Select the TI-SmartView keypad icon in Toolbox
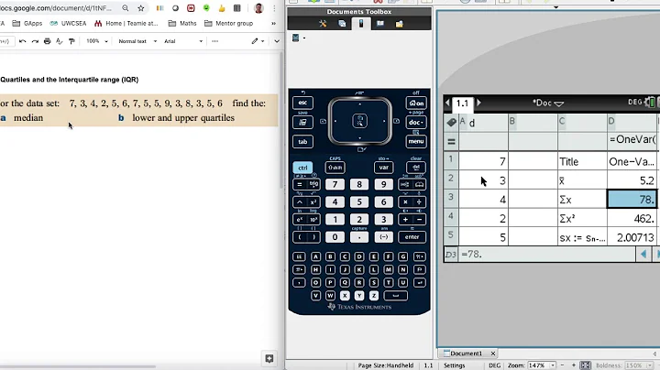This screenshot has width=660, height=370. [x=361, y=24]
